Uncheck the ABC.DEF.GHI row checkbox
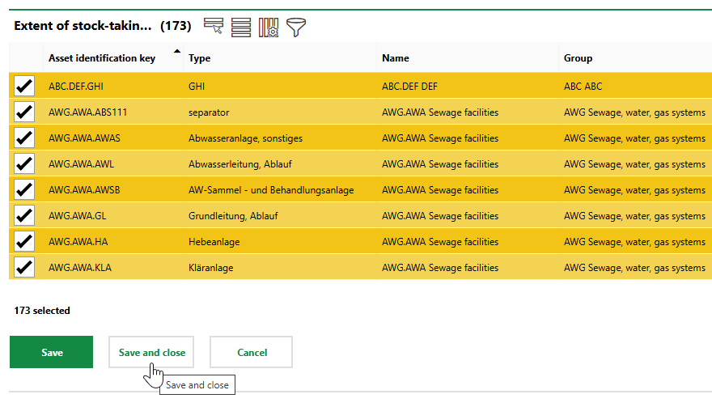The image size is (712, 407). [24, 86]
